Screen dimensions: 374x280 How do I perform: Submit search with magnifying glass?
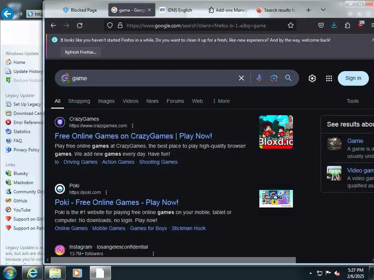(288, 78)
